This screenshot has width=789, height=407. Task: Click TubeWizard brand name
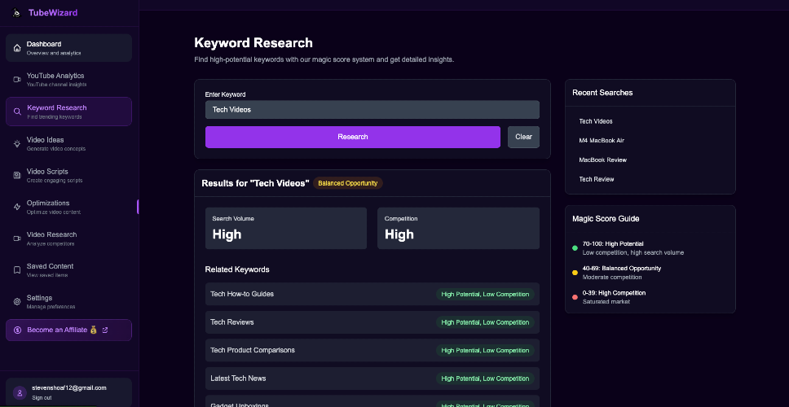53,12
